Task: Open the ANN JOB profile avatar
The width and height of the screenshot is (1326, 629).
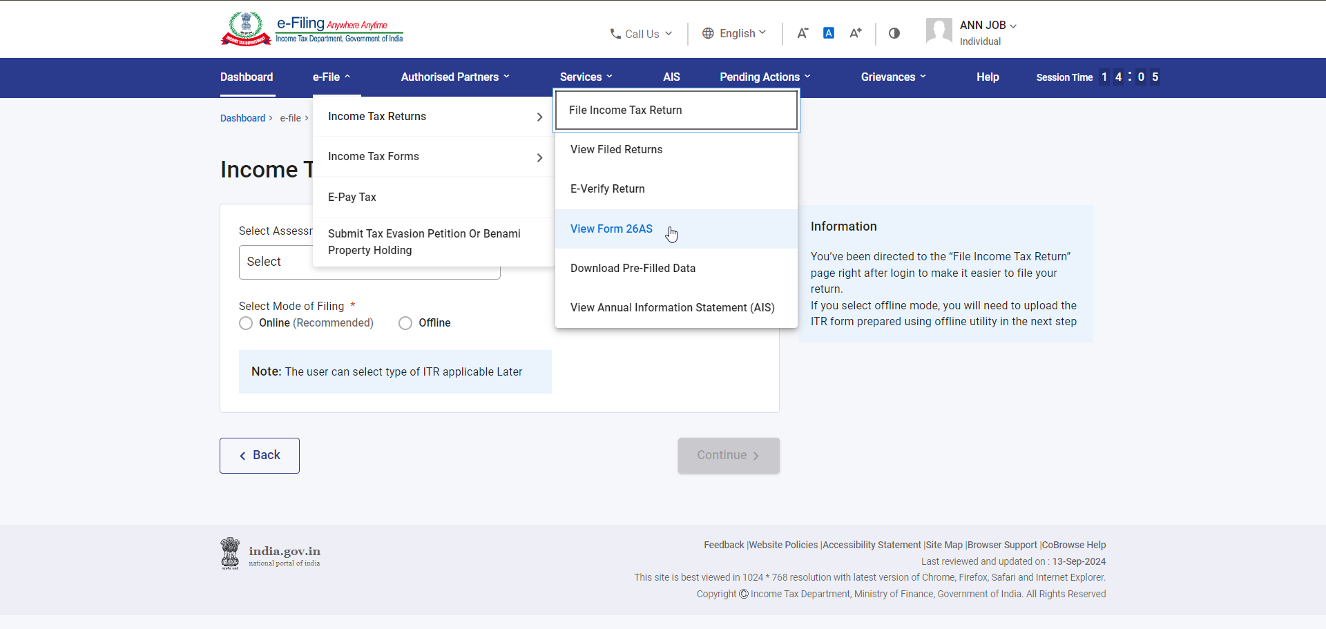Action: [x=938, y=31]
